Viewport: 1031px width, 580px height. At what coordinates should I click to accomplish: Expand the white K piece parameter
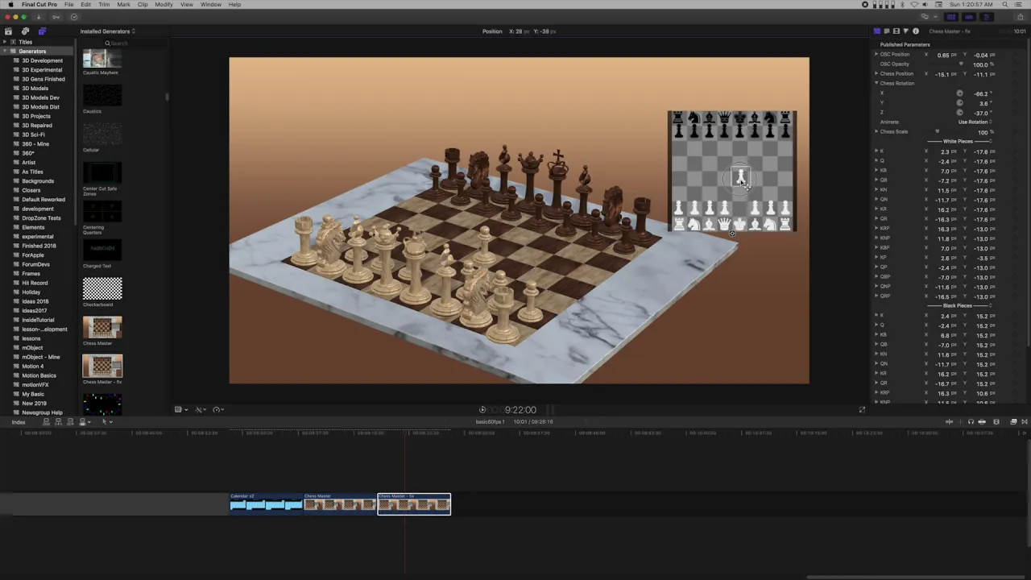point(877,151)
